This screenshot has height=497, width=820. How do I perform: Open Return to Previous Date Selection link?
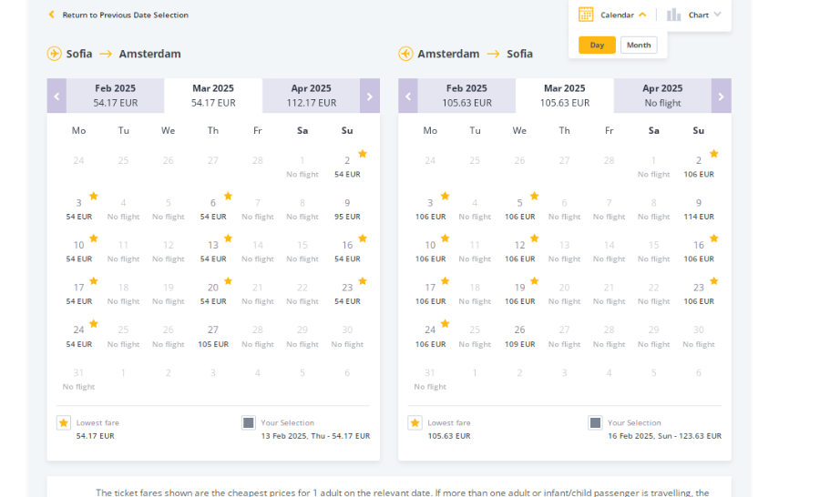125,15
